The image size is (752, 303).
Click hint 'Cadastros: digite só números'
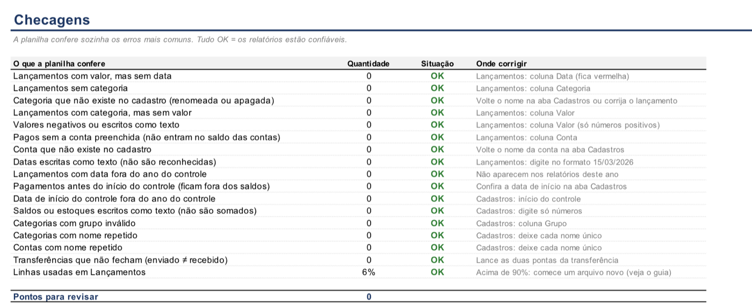(529, 211)
